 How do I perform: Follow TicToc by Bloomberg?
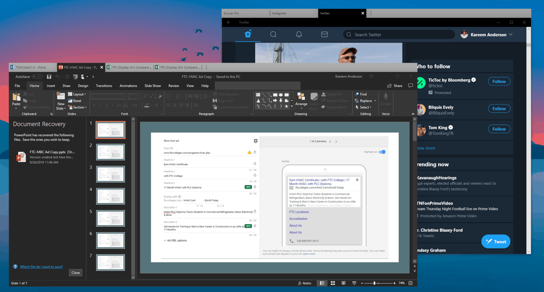[499, 81]
